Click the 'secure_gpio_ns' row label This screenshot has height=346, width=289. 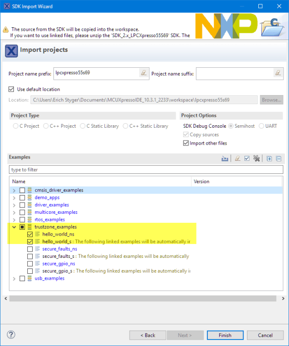[x=59, y=264]
